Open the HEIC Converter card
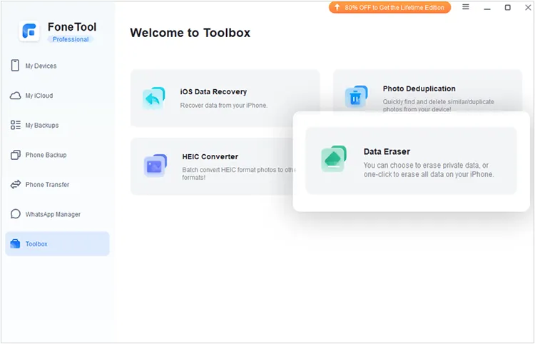The height and width of the screenshot is (344, 535). tap(212, 166)
